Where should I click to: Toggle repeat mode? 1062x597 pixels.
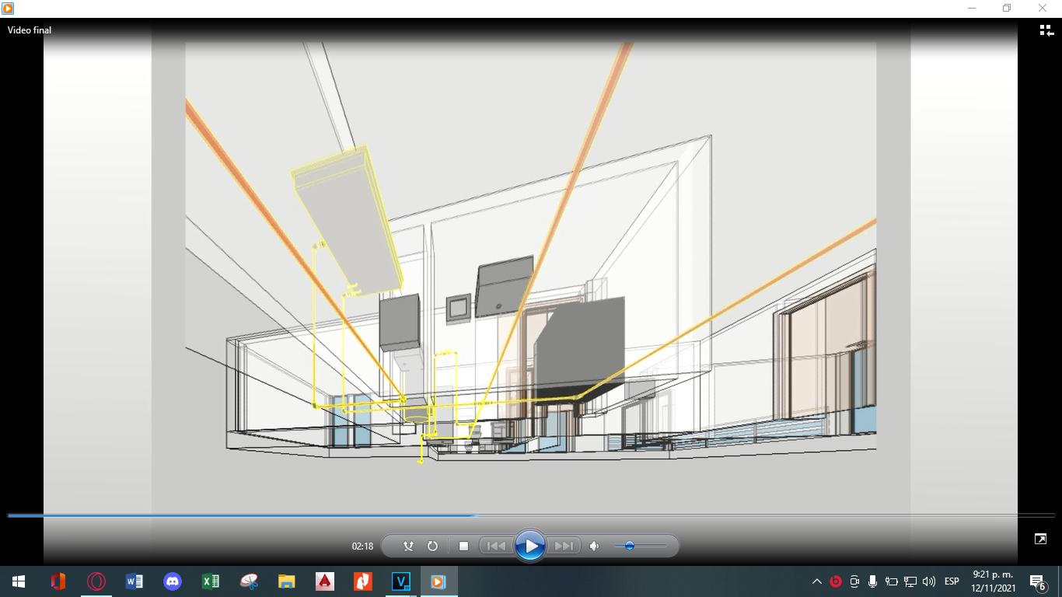coord(432,546)
